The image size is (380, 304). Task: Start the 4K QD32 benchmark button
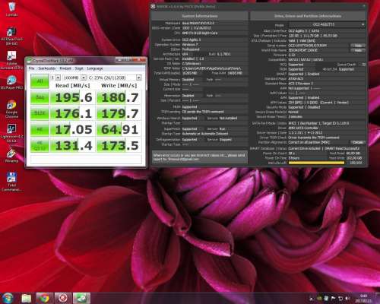click(x=40, y=145)
